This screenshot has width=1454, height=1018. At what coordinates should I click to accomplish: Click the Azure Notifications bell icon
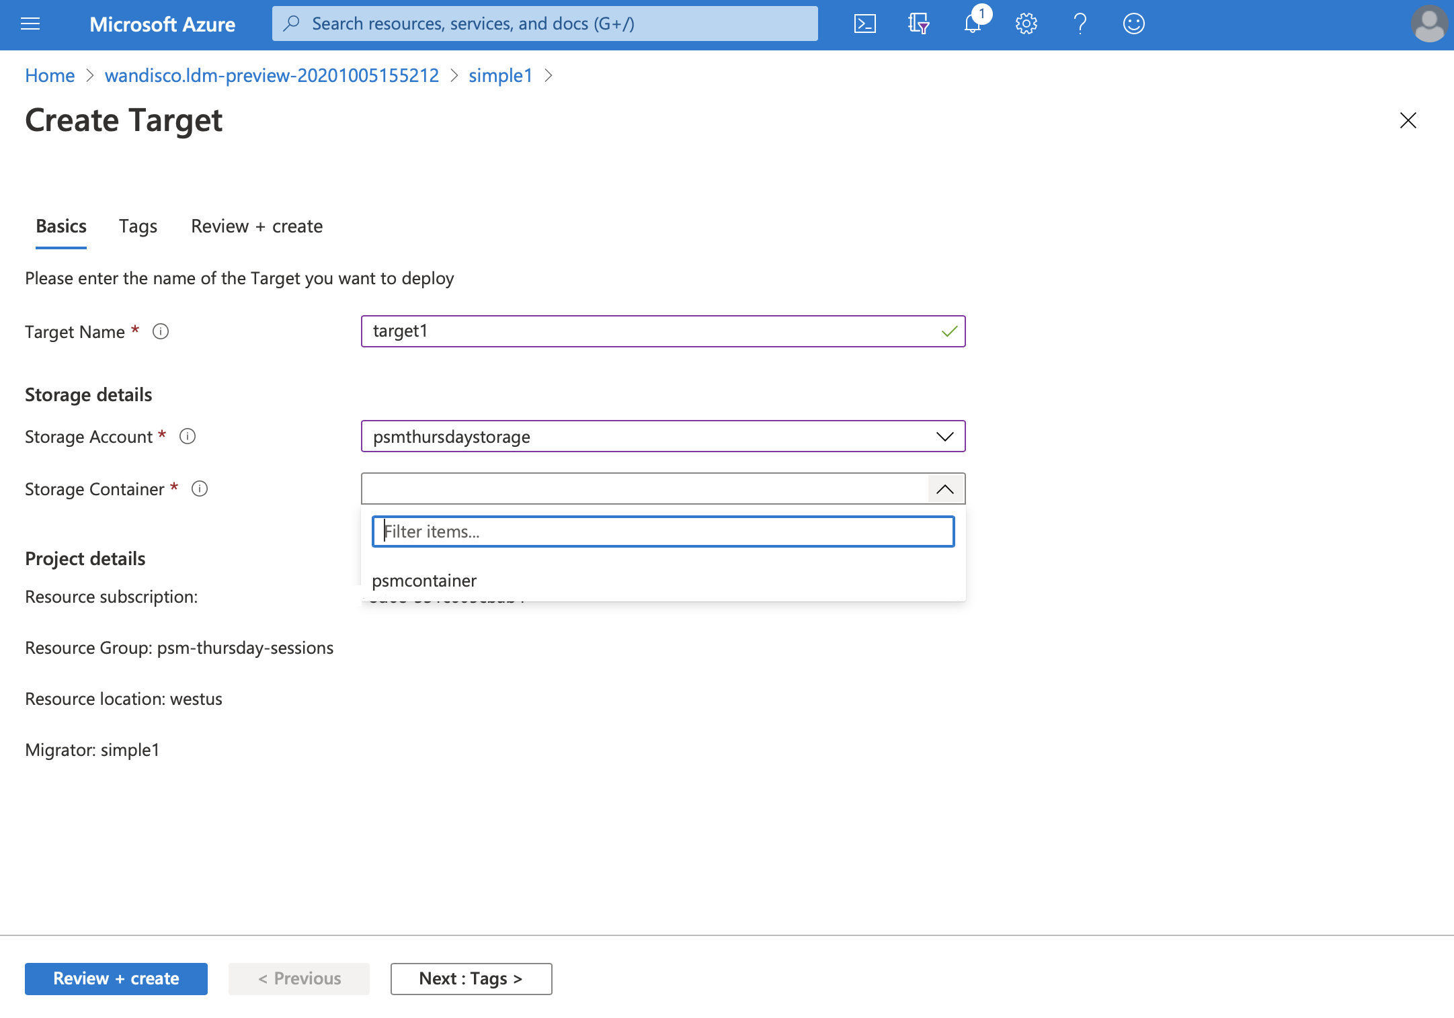tap(973, 24)
